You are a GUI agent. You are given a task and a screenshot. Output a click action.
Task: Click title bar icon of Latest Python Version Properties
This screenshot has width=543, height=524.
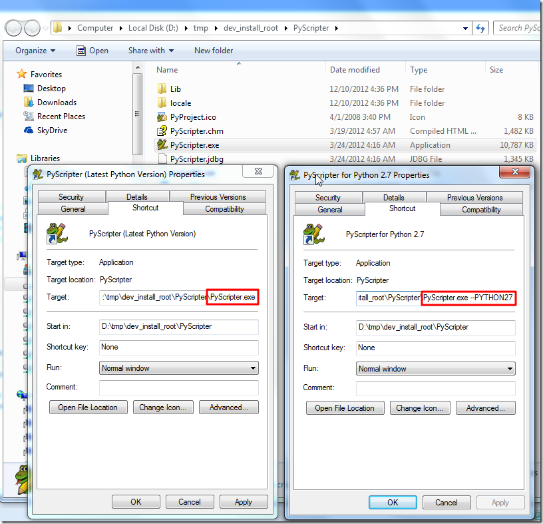click(37, 174)
